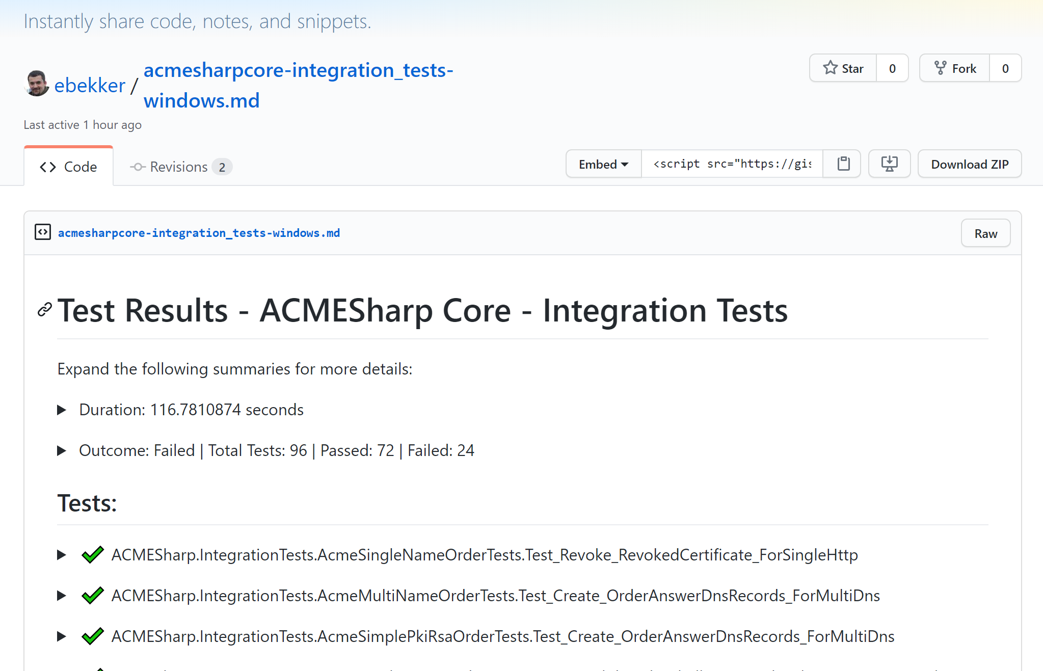Expand the Outcome: Failed summary
The width and height of the screenshot is (1043, 671).
(62, 450)
